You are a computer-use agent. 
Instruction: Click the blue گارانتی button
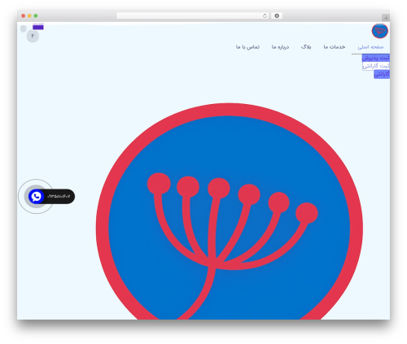click(x=382, y=74)
